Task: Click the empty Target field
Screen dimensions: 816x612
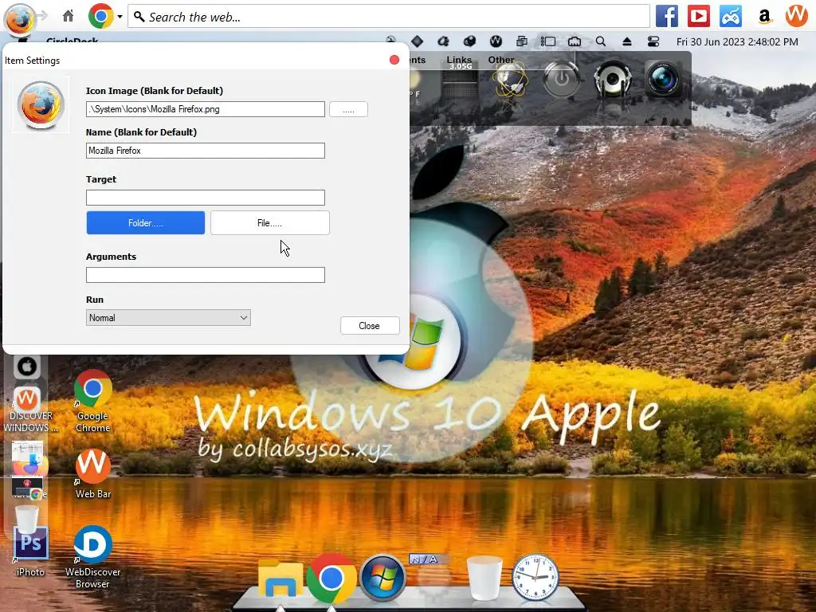Action: click(x=206, y=198)
